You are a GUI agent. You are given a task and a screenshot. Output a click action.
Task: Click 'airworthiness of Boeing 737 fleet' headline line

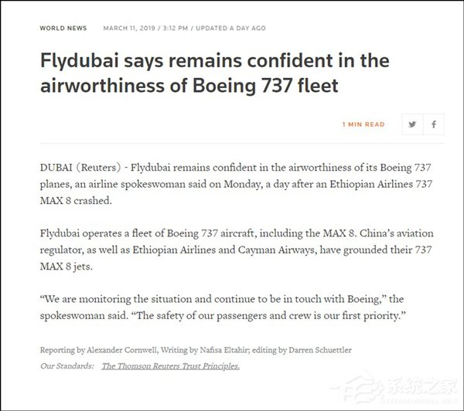coord(189,86)
